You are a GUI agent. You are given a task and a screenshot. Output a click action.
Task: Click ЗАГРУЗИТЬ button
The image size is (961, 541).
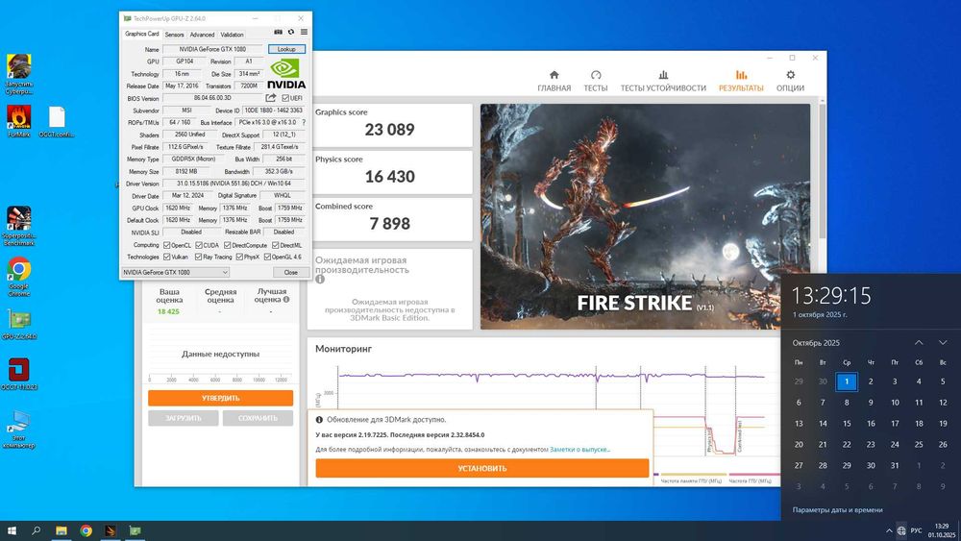point(184,418)
